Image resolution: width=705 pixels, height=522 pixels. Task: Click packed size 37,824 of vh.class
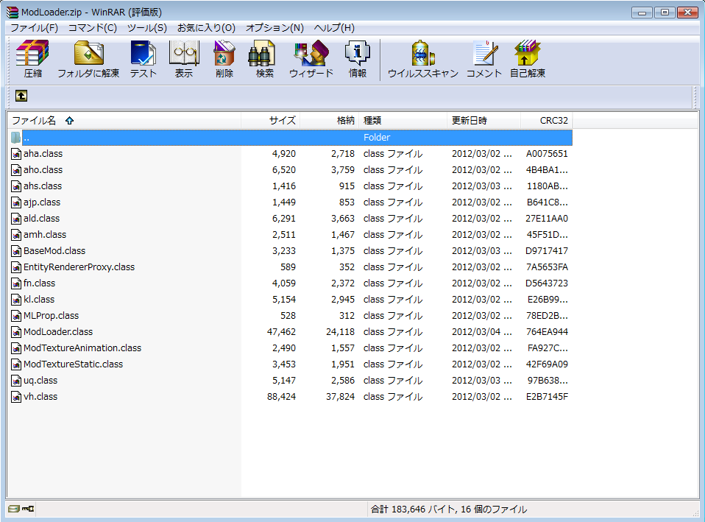(x=341, y=397)
